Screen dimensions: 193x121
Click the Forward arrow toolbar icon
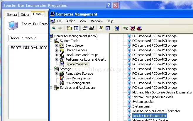(60, 28)
